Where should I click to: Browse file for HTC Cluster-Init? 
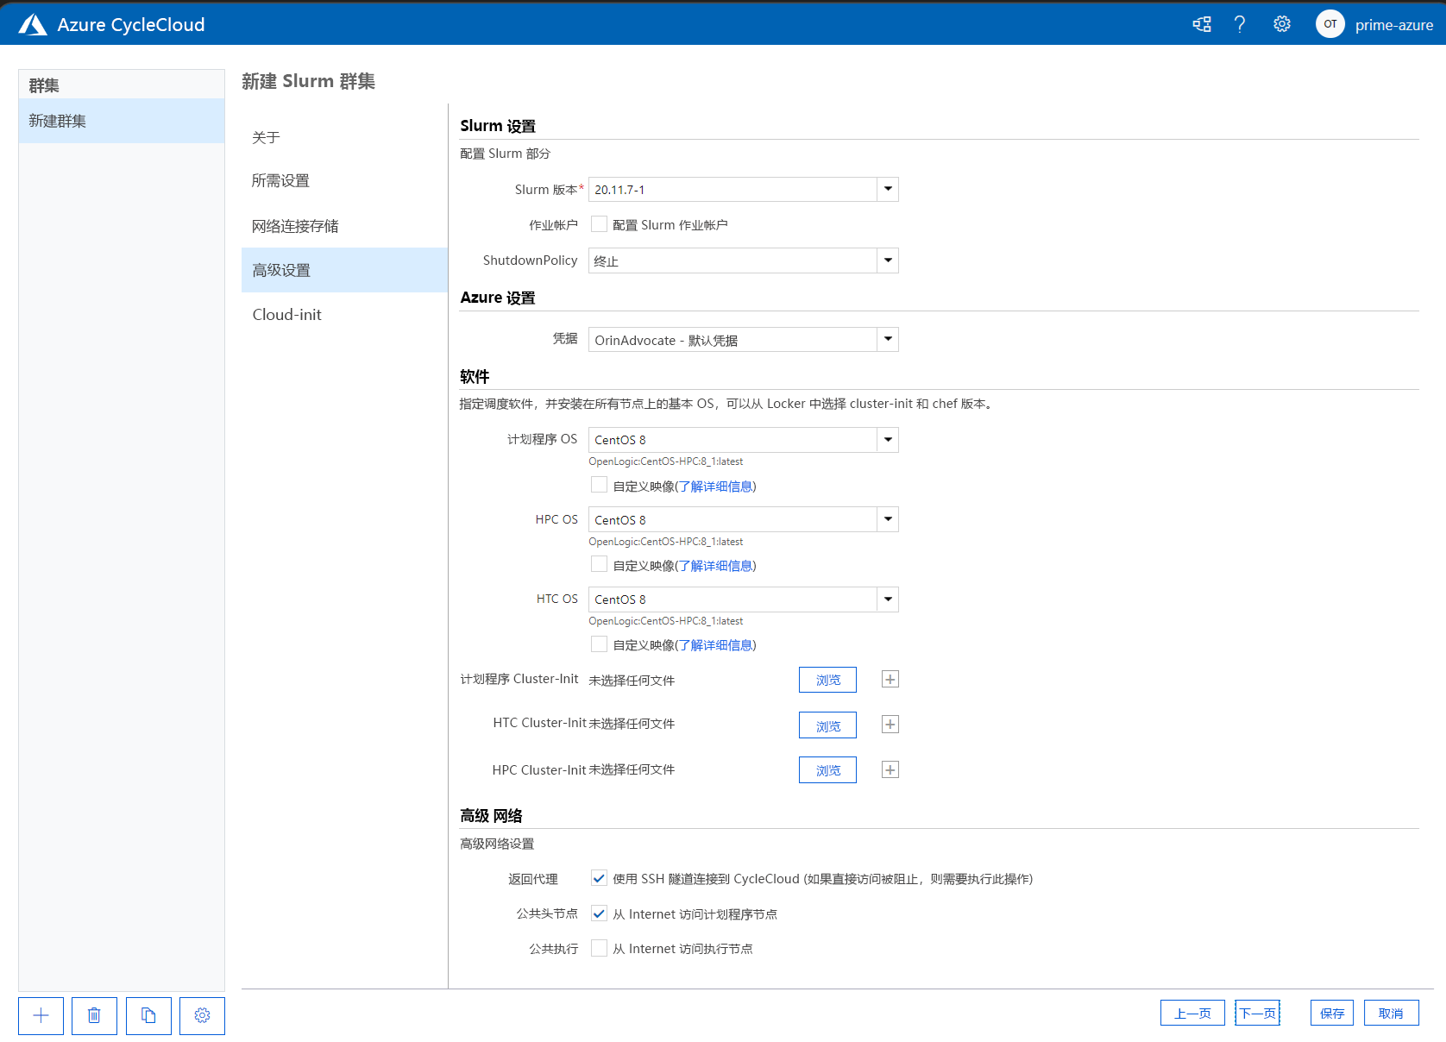coord(827,725)
